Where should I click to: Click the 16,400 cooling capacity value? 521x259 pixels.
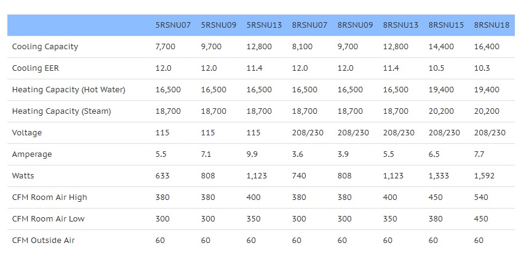[487, 47]
